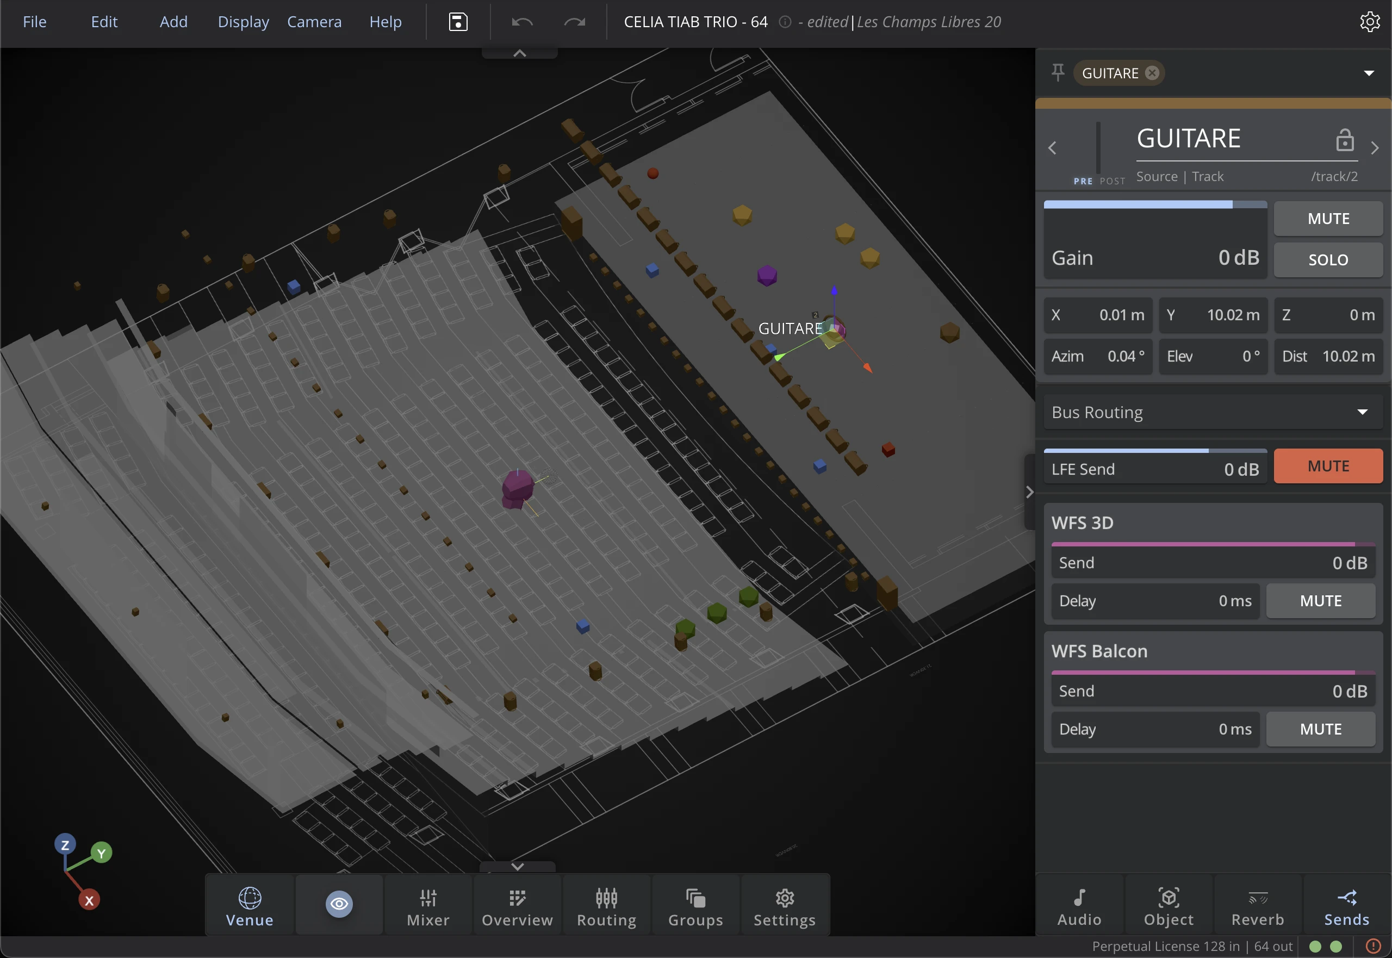Mute the WFS 3D send
Screen dimensions: 1392x958
point(1321,601)
